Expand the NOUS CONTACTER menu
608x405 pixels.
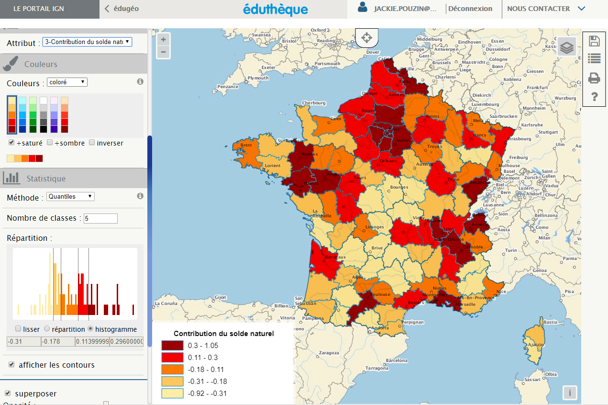[x=546, y=9]
